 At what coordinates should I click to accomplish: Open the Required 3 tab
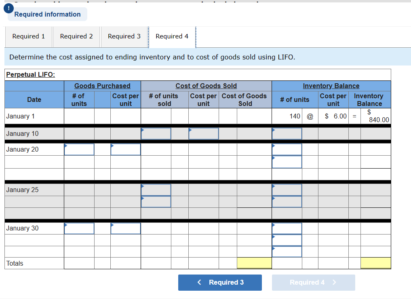124,36
